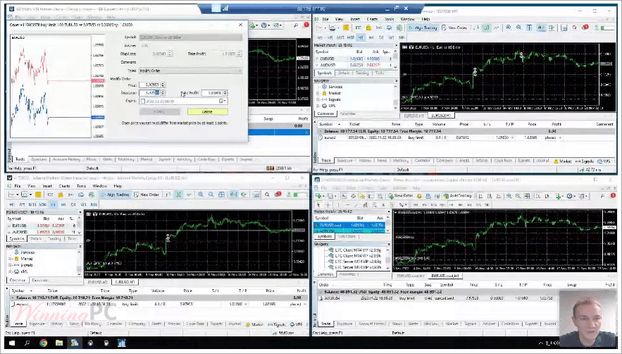Open the Type dropdown showing Modify Order
Image resolution: width=622 pixels, height=354 pixels.
[x=190, y=71]
